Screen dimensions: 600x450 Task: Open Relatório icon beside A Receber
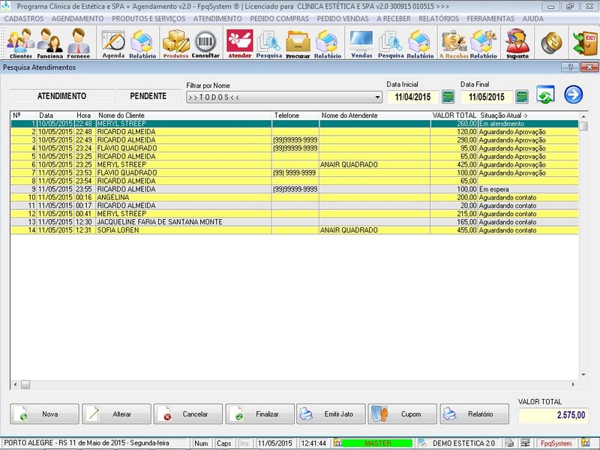point(483,43)
